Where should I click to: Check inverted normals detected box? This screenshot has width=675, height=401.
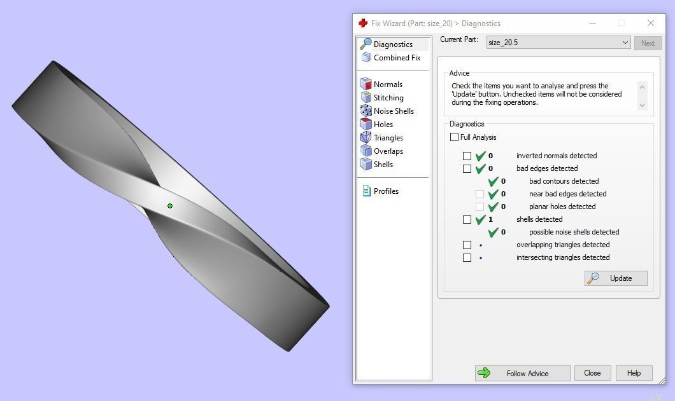coord(467,156)
